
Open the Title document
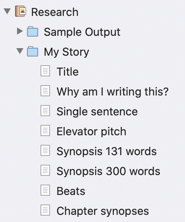[x=67, y=72]
